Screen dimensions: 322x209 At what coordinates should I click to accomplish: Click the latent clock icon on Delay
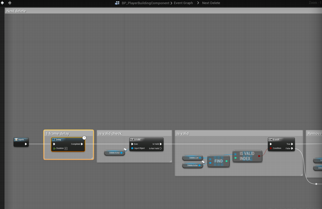coord(84,138)
